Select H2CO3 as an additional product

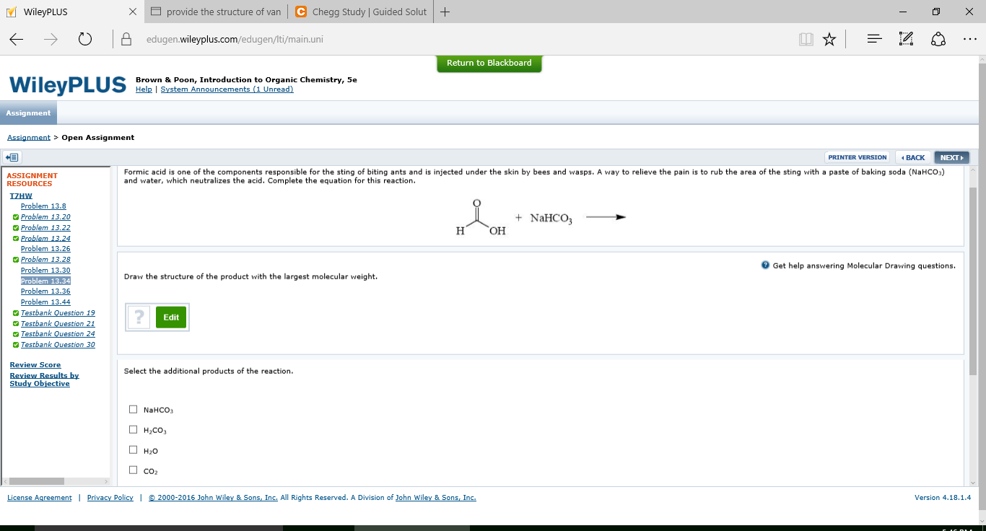[133, 429]
